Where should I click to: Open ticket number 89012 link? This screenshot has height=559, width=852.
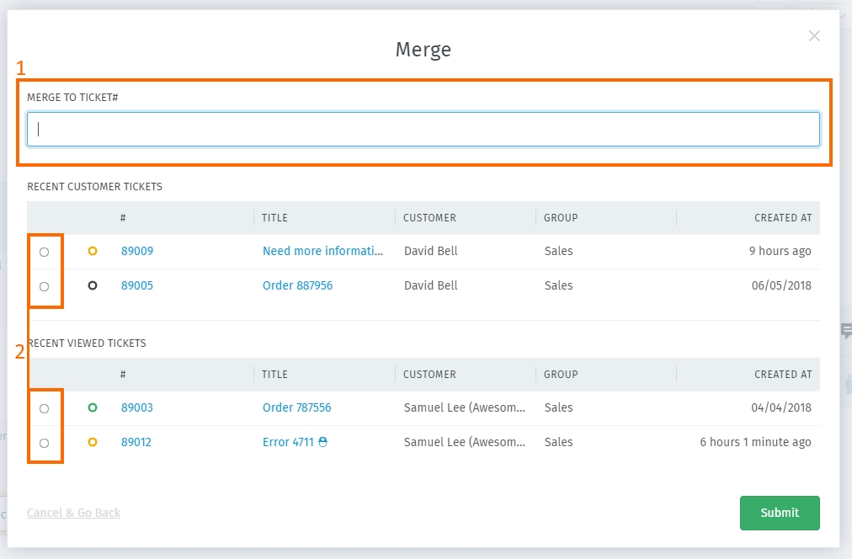pyautogui.click(x=136, y=442)
